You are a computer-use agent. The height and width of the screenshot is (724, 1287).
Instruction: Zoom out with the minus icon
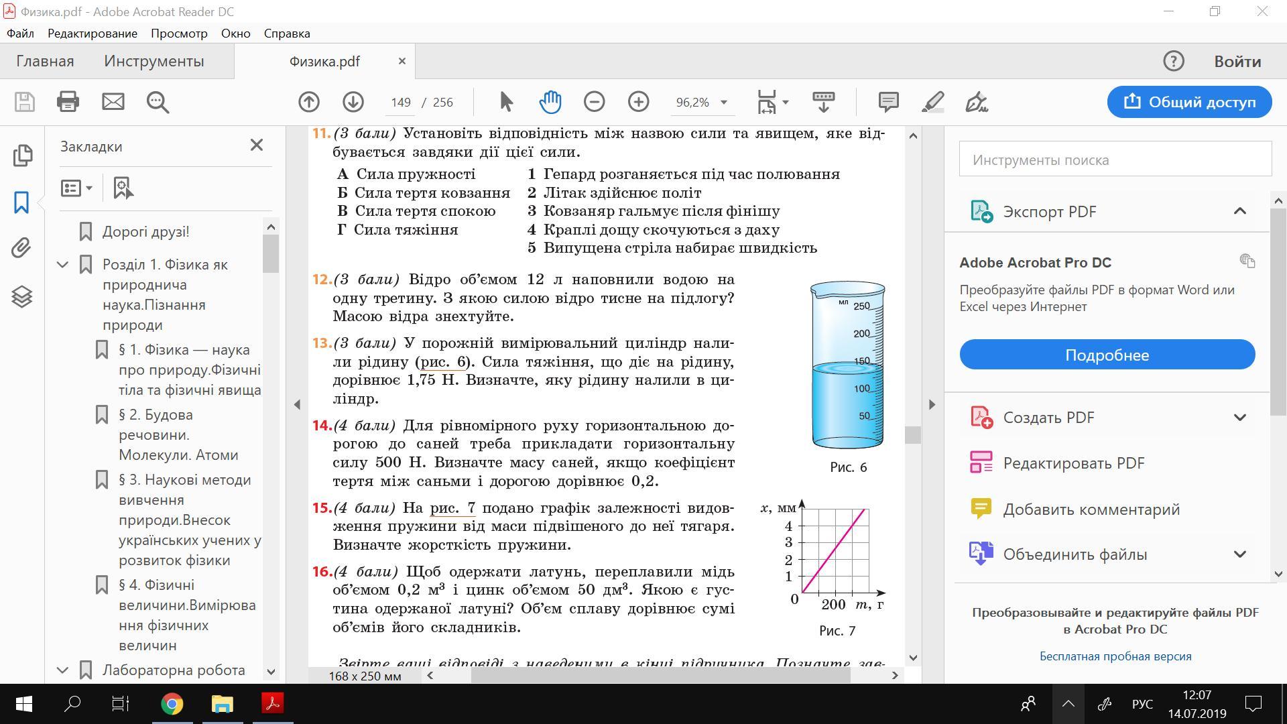point(594,102)
